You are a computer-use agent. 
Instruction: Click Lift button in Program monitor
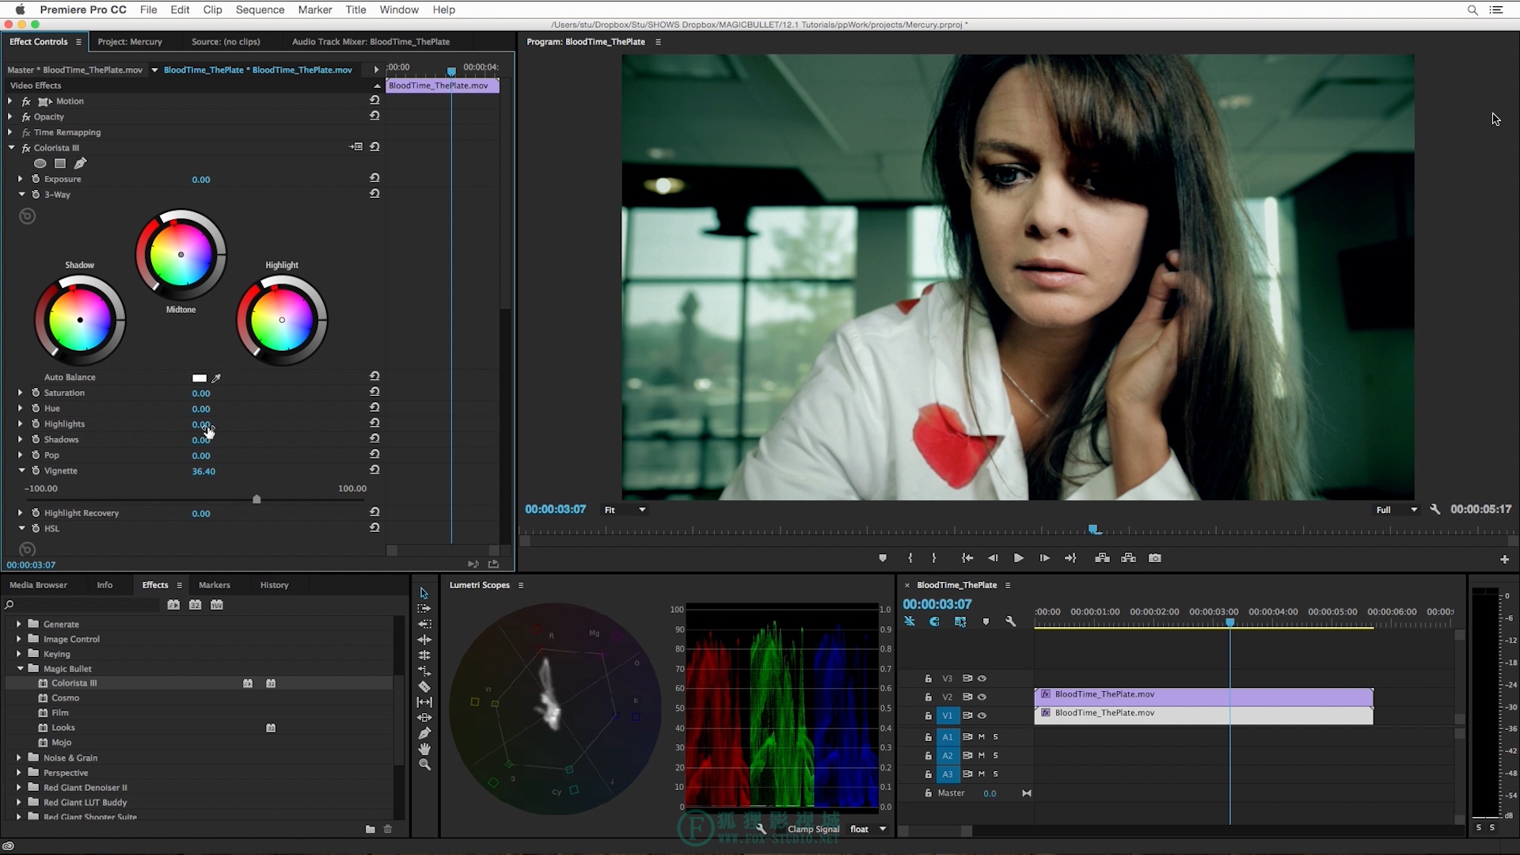(1102, 558)
